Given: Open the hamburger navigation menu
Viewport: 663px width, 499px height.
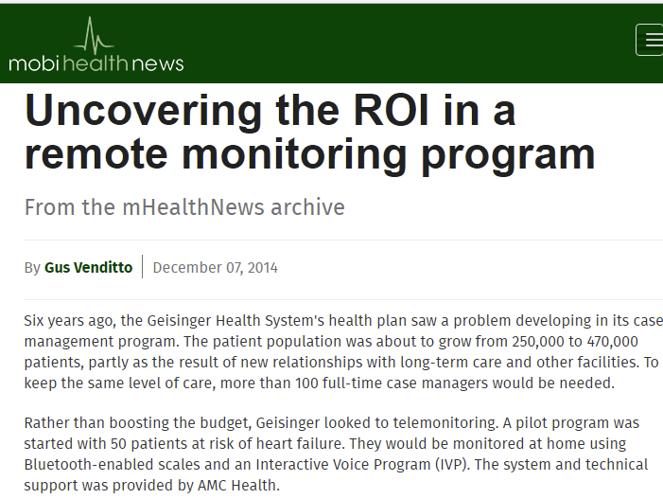Looking at the screenshot, I should pos(651,40).
